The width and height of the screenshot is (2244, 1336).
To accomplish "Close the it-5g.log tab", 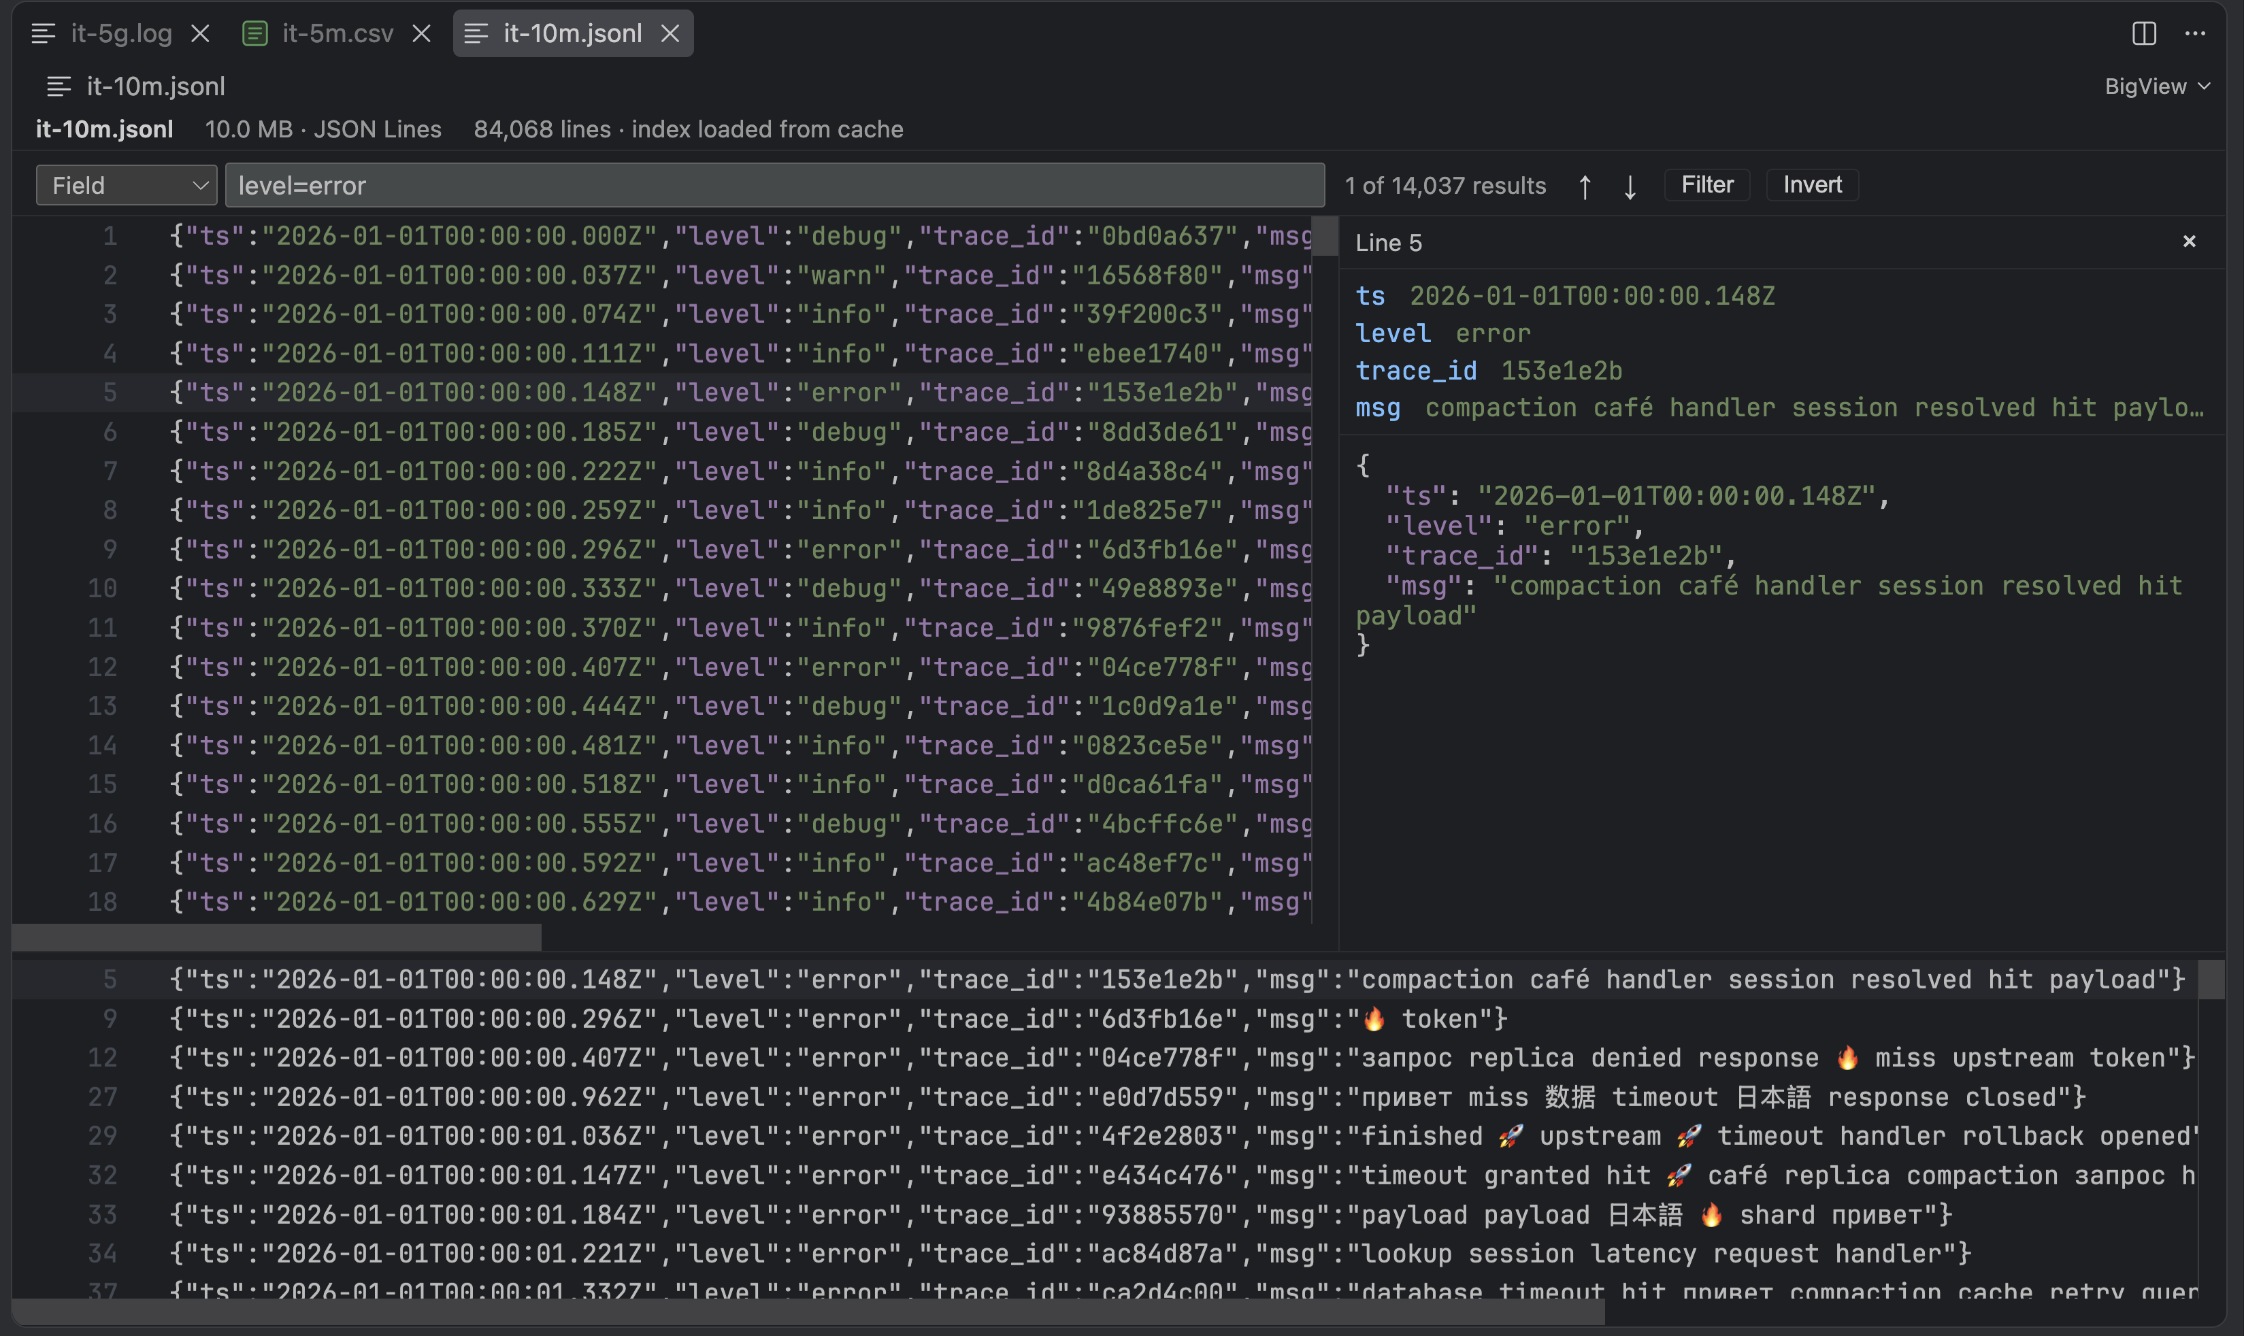I will [201, 34].
